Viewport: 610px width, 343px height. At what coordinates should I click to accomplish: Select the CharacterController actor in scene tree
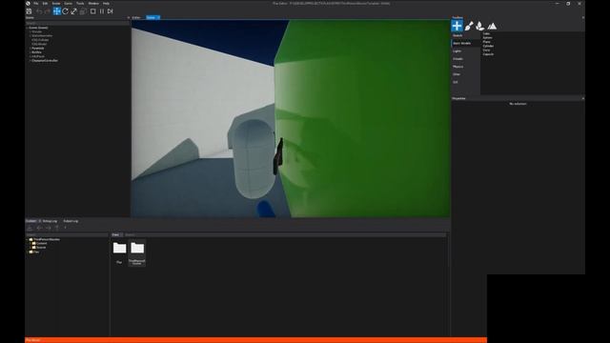coord(45,61)
